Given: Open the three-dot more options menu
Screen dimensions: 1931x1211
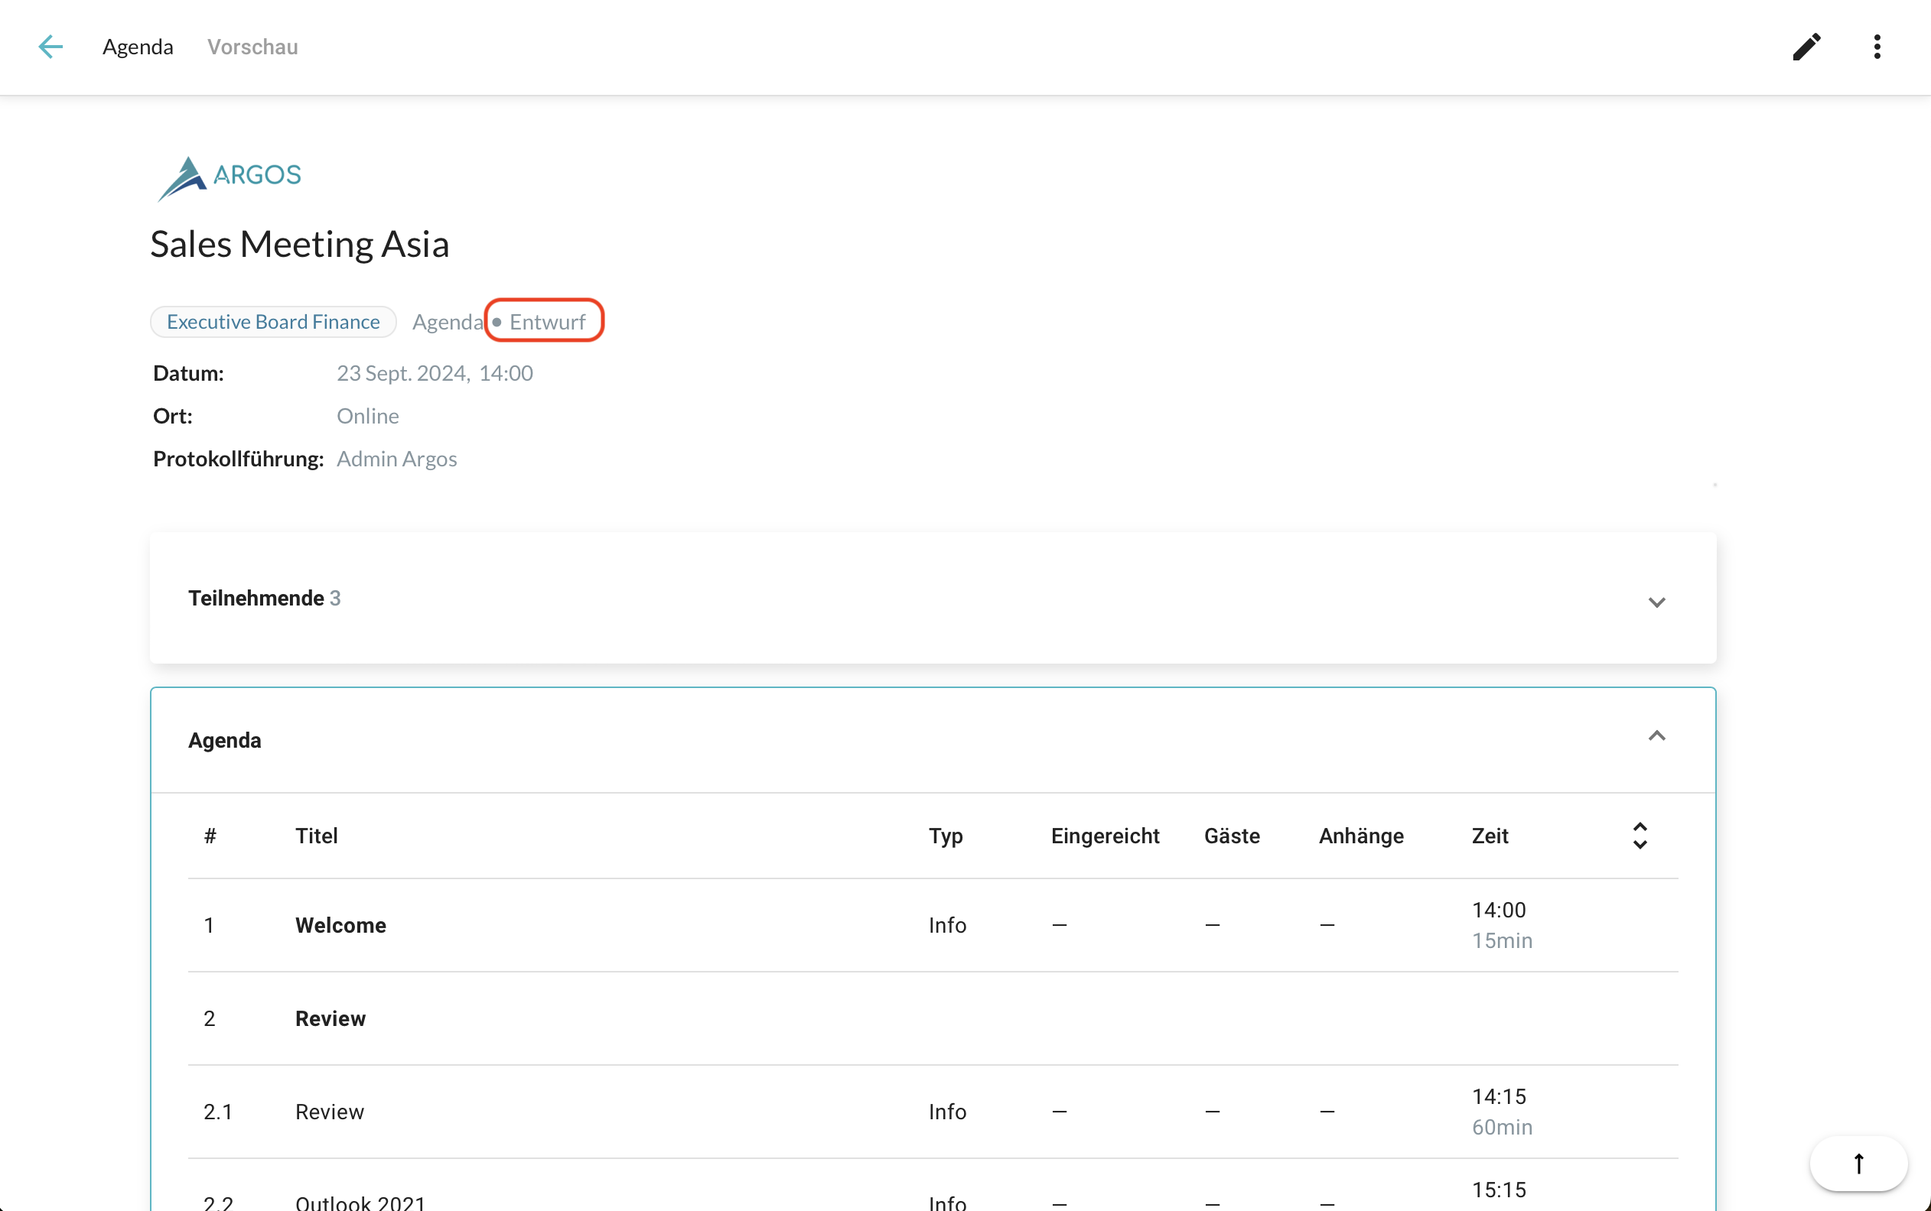Looking at the screenshot, I should coord(1877,47).
